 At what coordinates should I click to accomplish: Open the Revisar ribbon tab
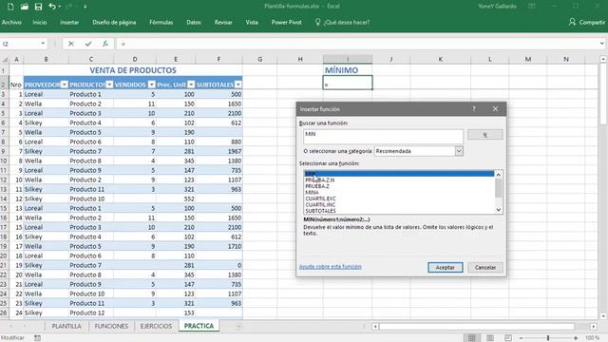click(223, 22)
